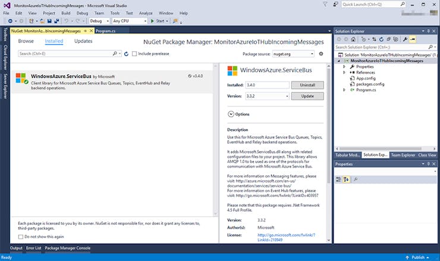
Task: Click Refresh icon in Solution Explorer toolbar
Action: click(x=381, y=39)
